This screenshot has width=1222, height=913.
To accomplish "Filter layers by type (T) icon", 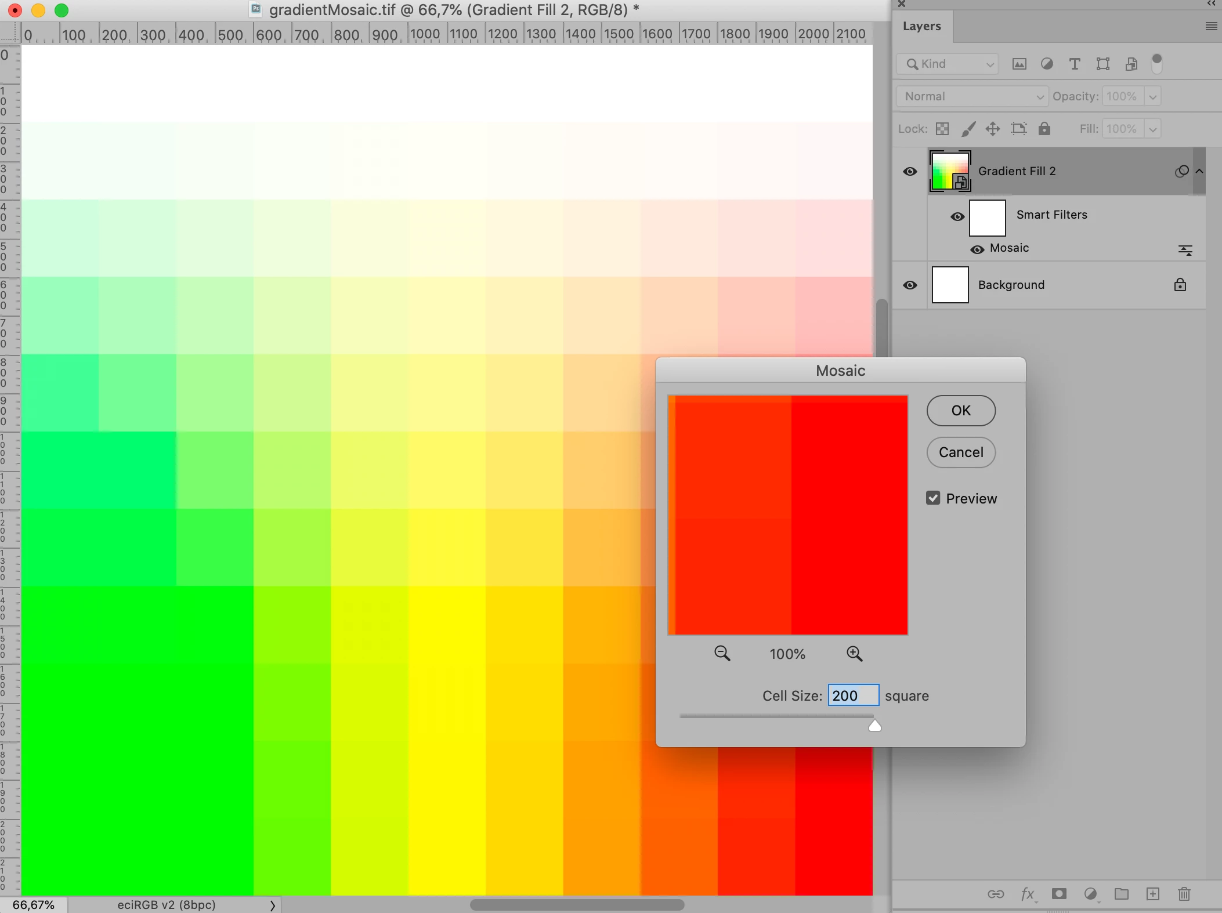I will coord(1075,64).
